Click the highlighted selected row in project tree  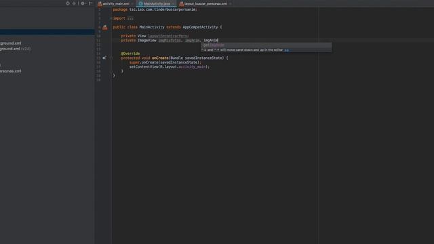click(47, 32)
